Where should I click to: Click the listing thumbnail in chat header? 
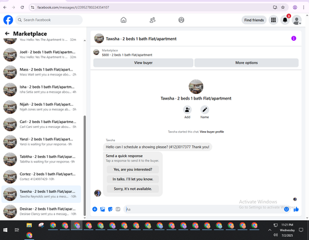[x=99, y=38]
